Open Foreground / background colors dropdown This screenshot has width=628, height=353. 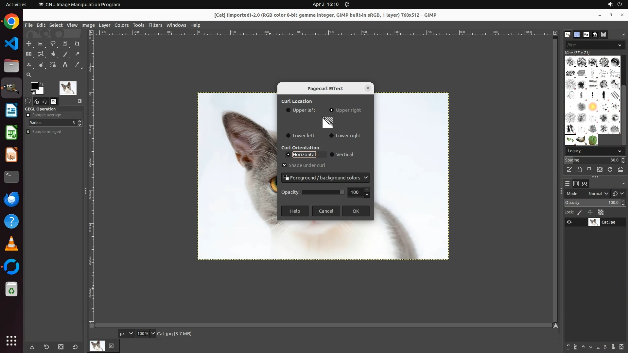(x=325, y=178)
